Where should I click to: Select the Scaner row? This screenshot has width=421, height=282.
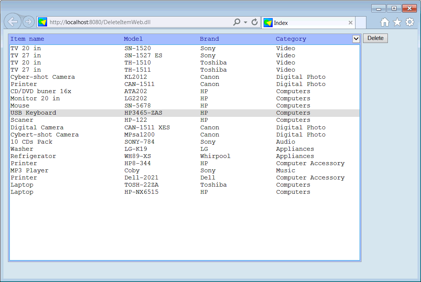(x=185, y=120)
